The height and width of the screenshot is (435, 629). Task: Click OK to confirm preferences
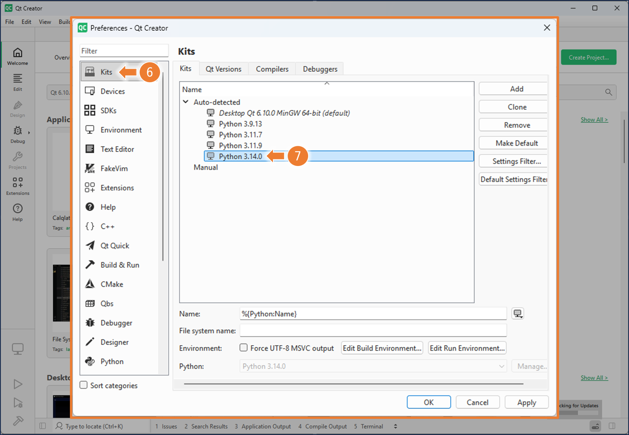tap(429, 402)
